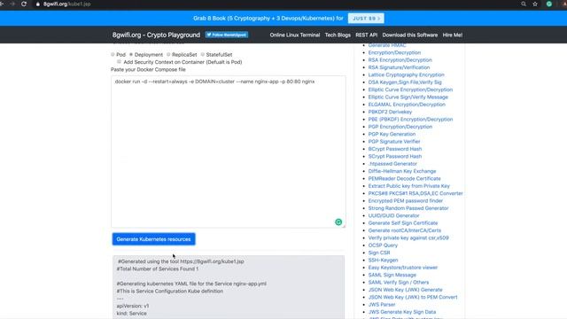The image size is (567, 319).
Task: Open the OCSP Query link
Action: pos(383,245)
